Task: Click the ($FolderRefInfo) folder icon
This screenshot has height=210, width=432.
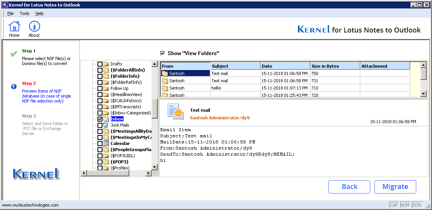Action: coord(106,82)
